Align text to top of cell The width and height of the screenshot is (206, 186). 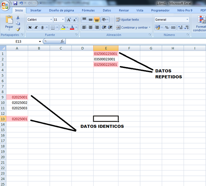(x=84, y=19)
